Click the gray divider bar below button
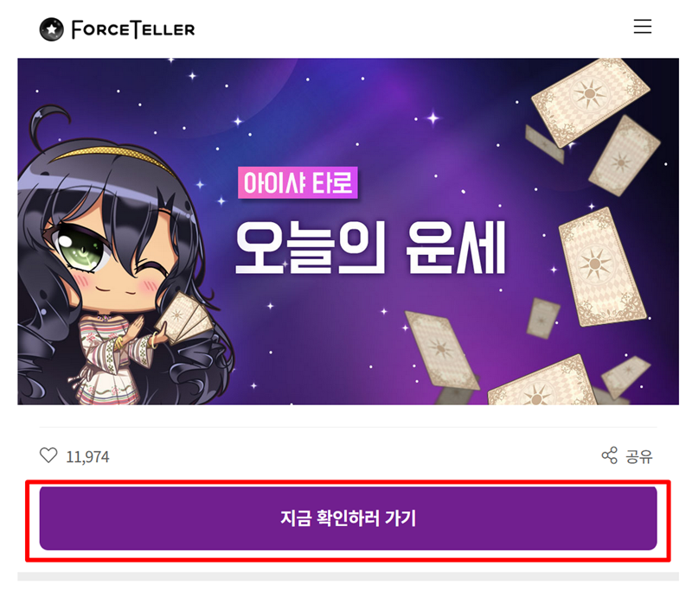This screenshot has width=692, height=597. (x=348, y=576)
